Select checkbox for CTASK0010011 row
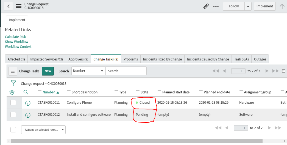The height and width of the screenshot is (145, 287). (13, 103)
